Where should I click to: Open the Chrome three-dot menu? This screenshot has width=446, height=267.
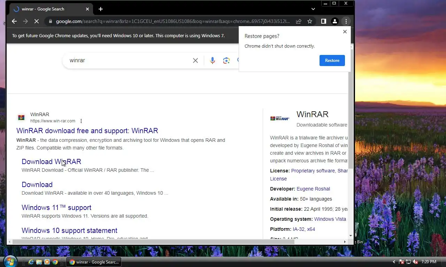[x=346, y=21]
